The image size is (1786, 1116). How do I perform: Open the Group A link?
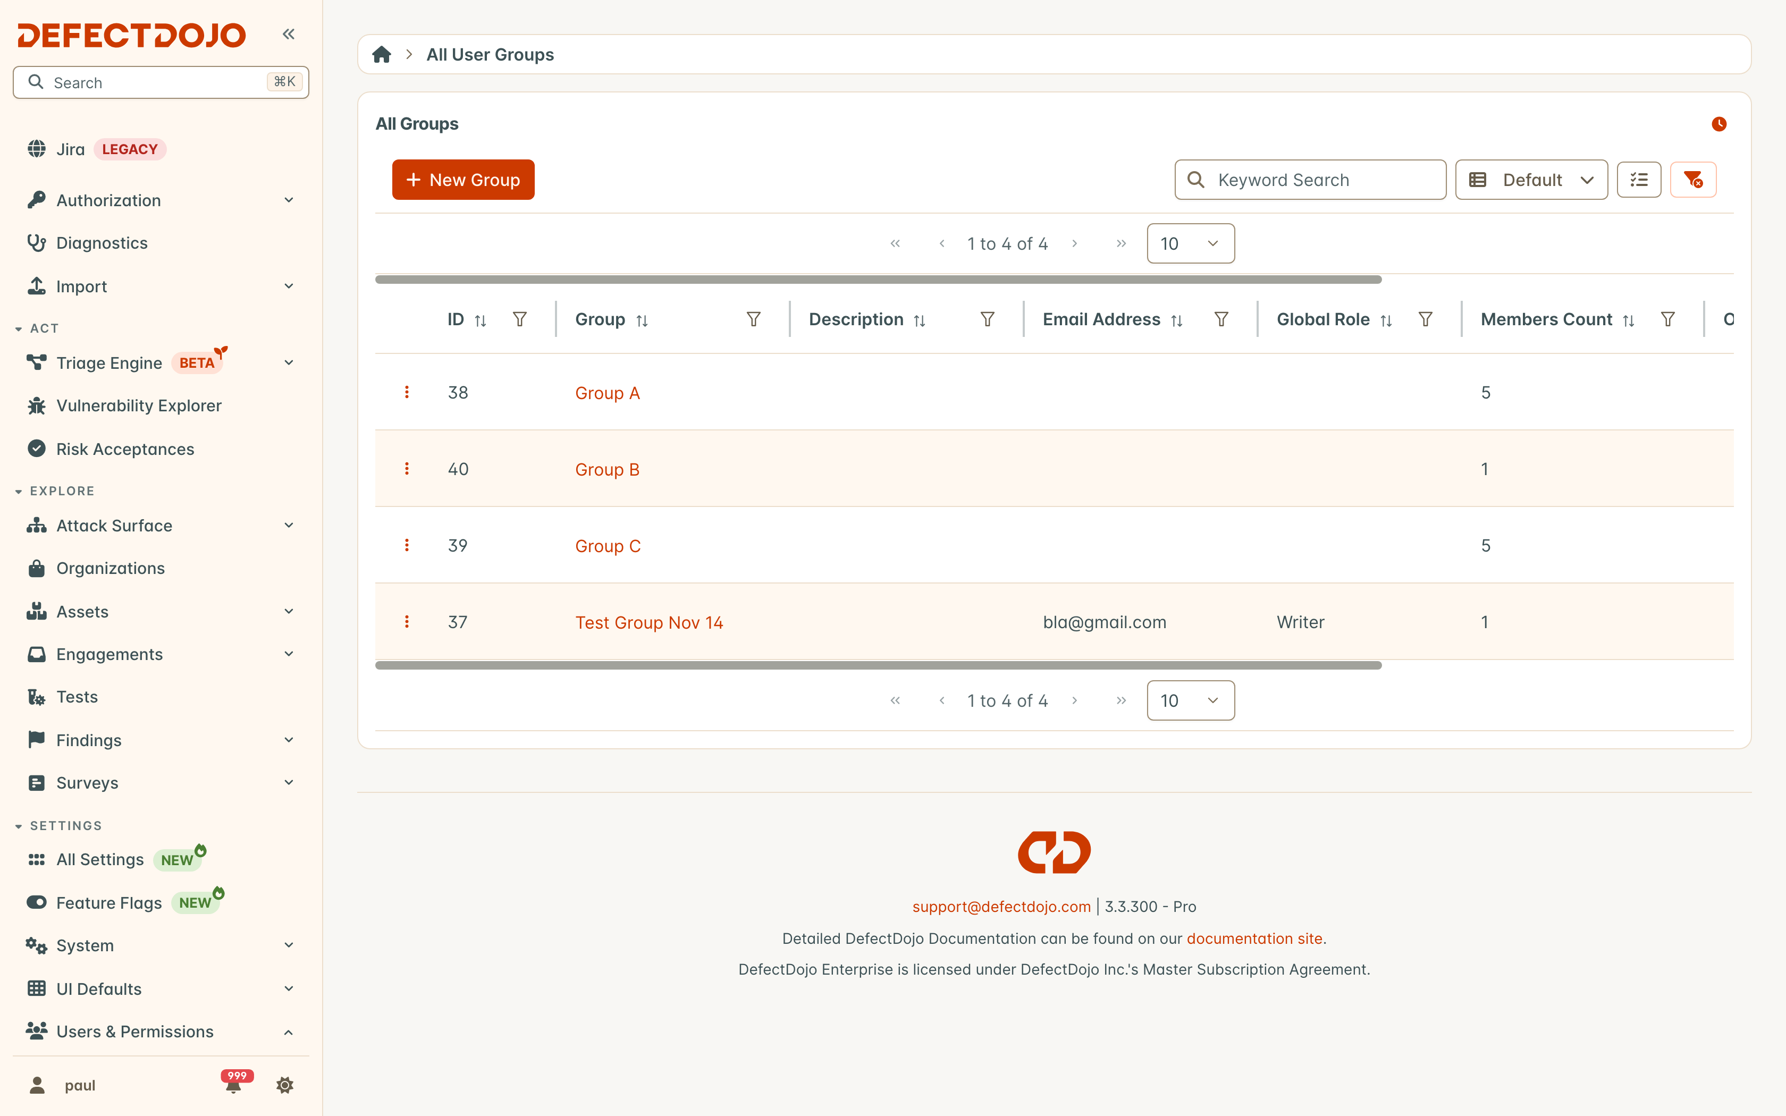click(x=608, y=393)
